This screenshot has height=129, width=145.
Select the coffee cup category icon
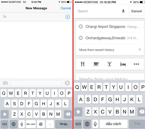pos(96,64)
